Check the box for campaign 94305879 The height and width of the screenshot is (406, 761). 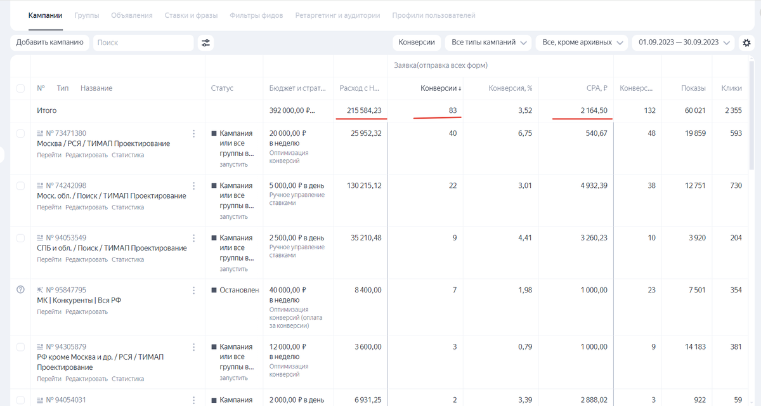[x=20, y=347]
